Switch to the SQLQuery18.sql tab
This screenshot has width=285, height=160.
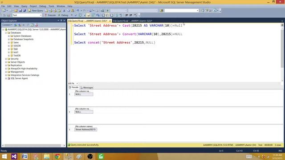coord(132,21)
